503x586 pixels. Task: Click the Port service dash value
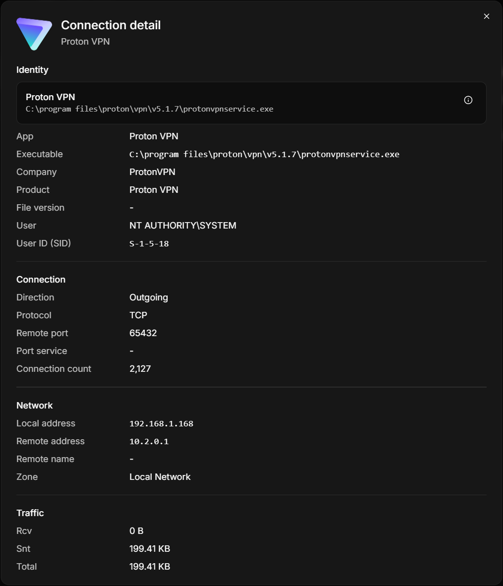pos(131,351)
